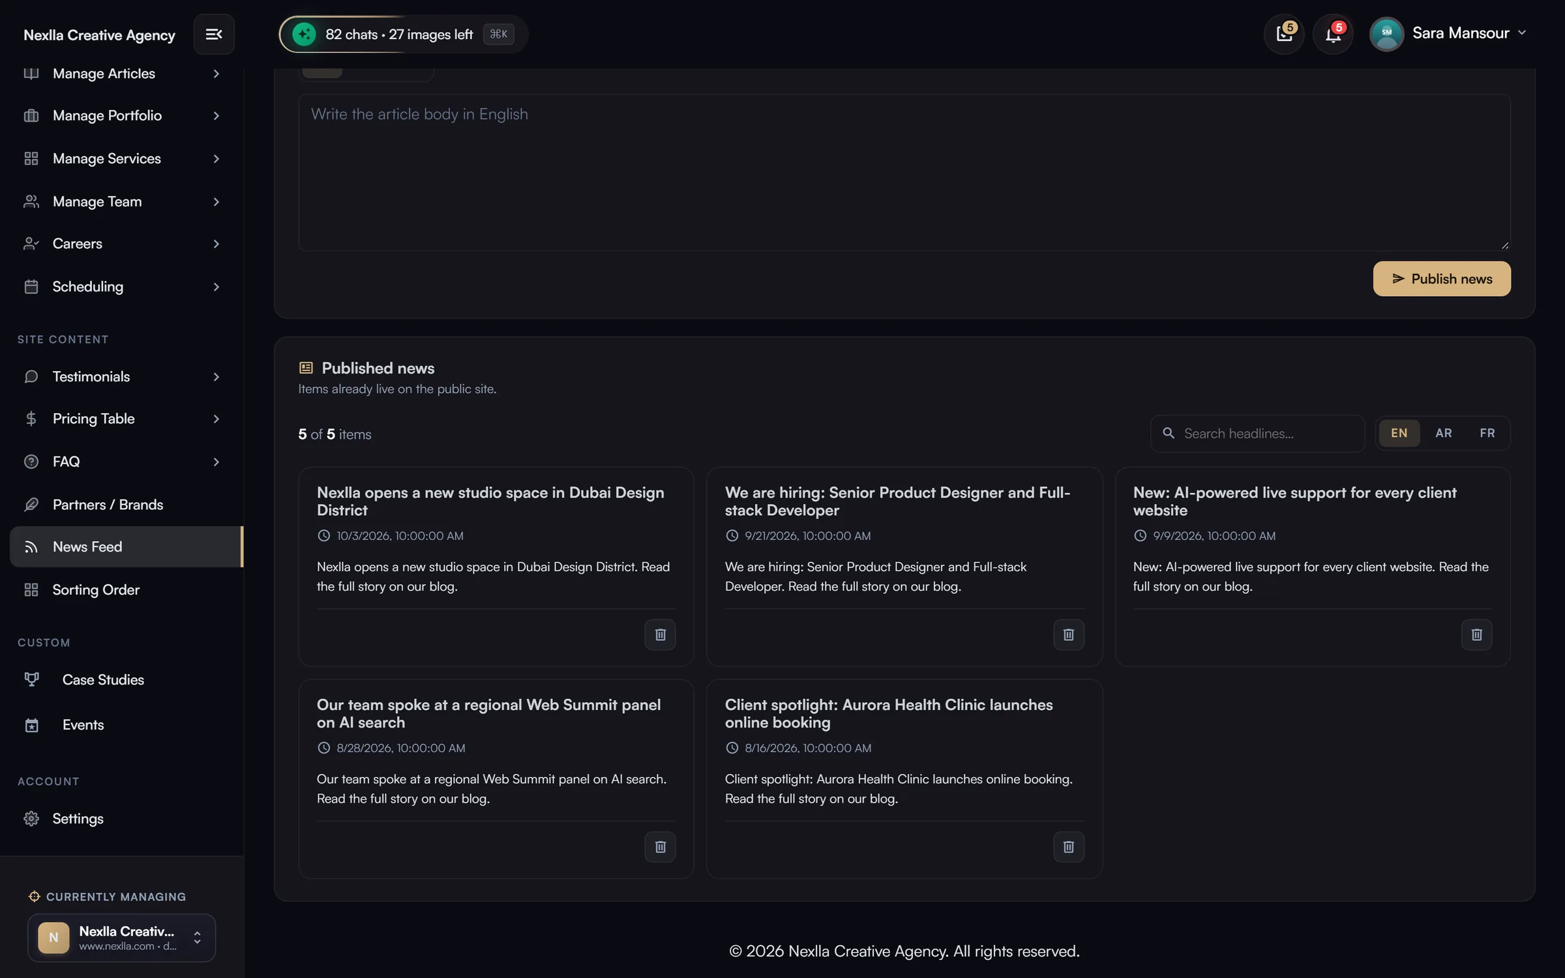
Task: Click the ⌘K shortcut badge
Action: point(498,34)
